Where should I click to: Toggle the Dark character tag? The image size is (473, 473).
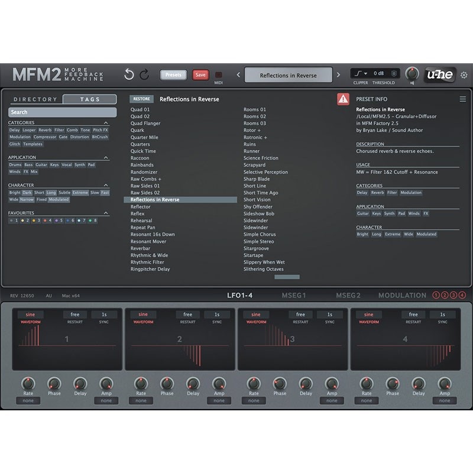[27, 193]
